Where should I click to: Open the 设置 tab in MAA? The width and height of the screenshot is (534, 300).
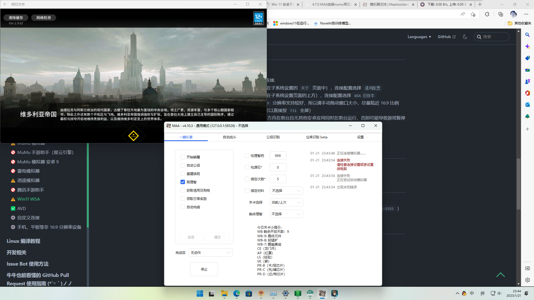(x=360, y=137)
